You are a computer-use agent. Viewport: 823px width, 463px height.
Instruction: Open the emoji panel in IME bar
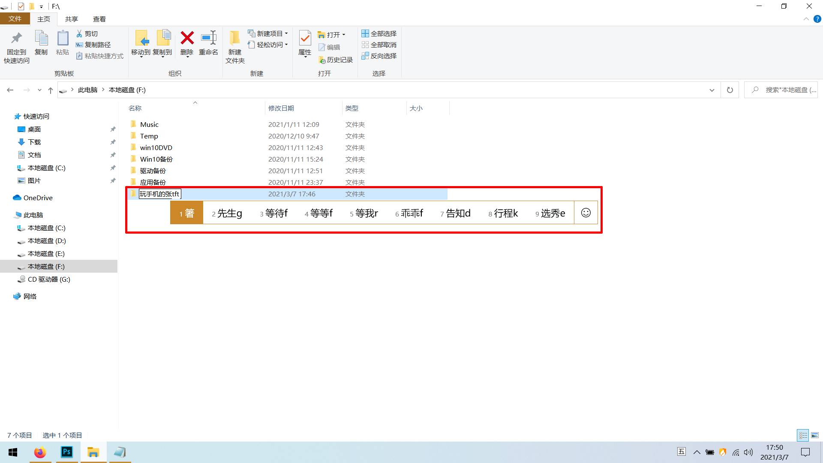click(586, 213)
